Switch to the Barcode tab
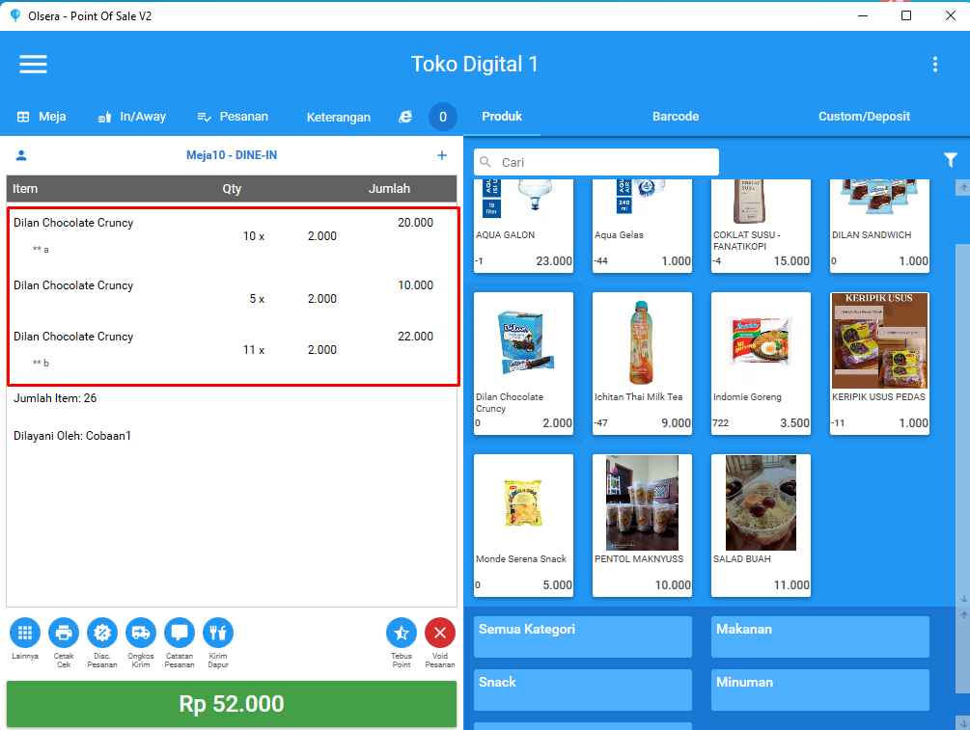The height and width of the screenshot is (730, 970). [x=676, y=117]
